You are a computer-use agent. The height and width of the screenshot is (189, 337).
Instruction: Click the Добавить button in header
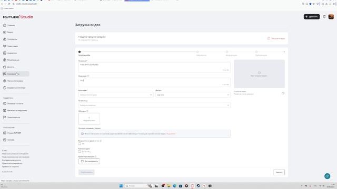[x=312, y=17]
